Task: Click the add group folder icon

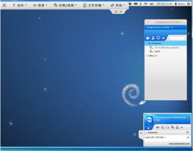Action: pyautogui.click(x=148, y=38)
